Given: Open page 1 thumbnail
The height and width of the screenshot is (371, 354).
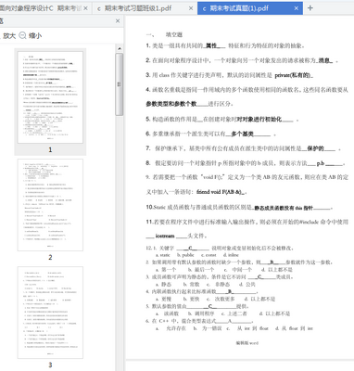Looking at the screenshot, I should 50,97.
